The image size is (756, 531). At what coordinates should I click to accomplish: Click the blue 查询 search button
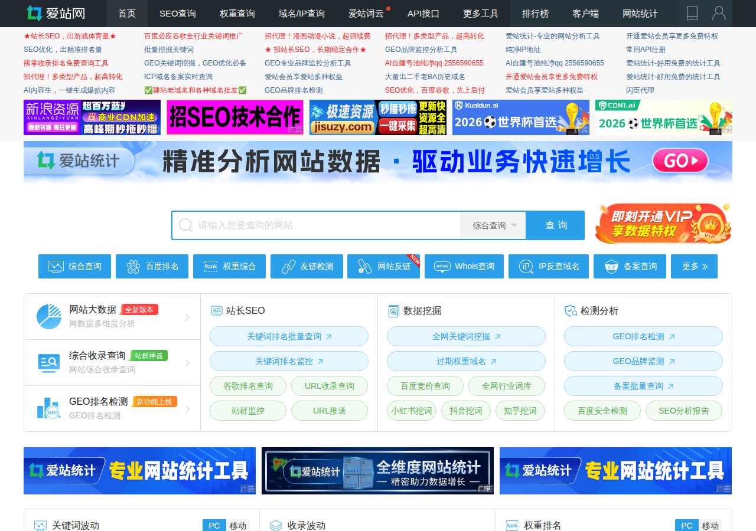click(x=555, y=225)
